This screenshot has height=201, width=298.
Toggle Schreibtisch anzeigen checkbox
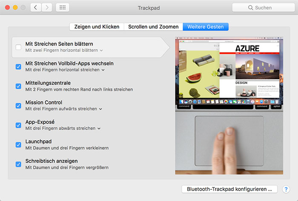[x=18, y=164]
